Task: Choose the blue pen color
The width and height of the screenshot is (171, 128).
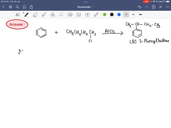Action: pos(119,15)
